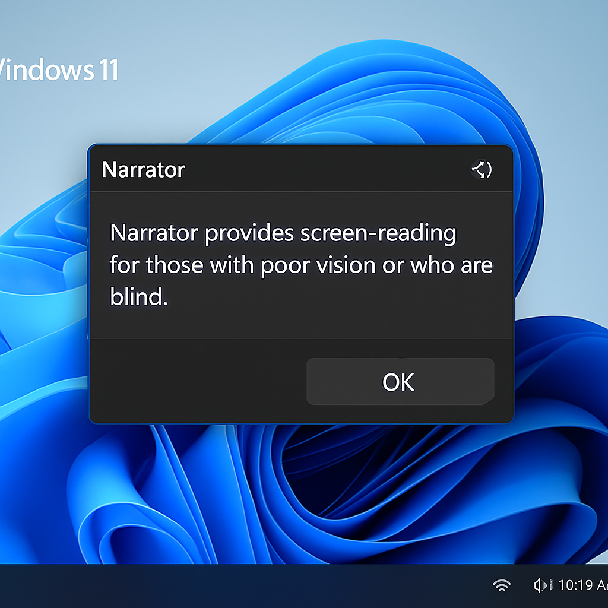Click empty title bar area right of Narrator
608x608 pixels.
[327, 170]
